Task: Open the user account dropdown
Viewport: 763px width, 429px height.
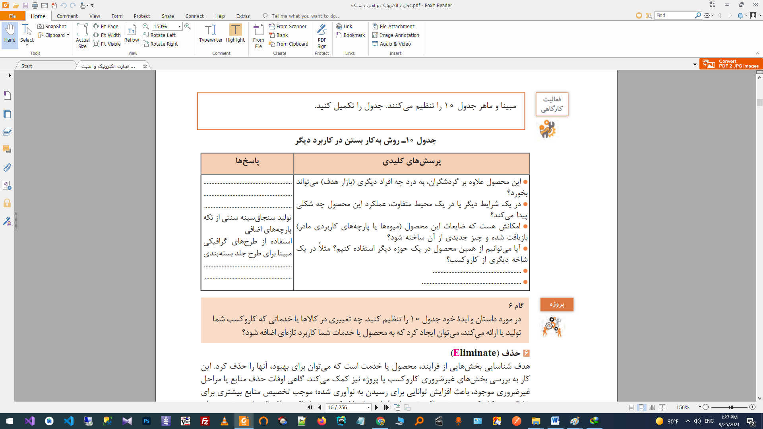Action: (755, 15)
